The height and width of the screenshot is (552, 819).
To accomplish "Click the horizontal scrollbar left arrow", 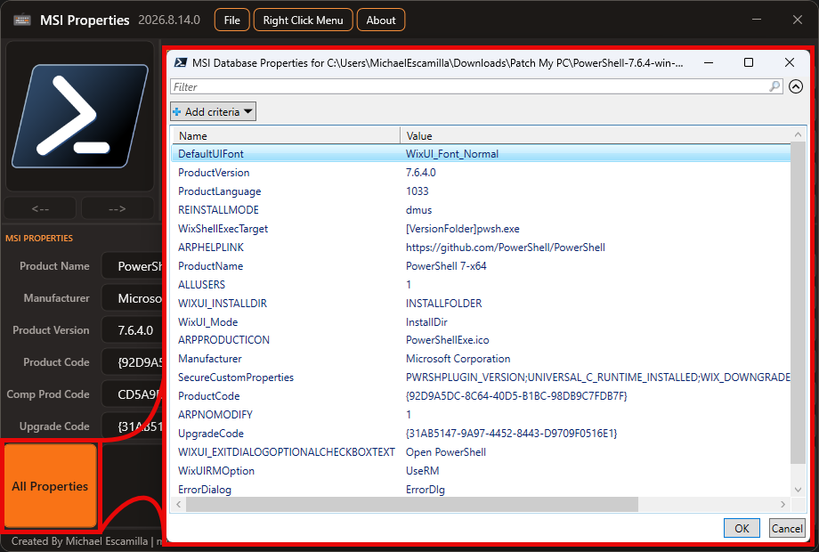I will (x=179, y=504).
